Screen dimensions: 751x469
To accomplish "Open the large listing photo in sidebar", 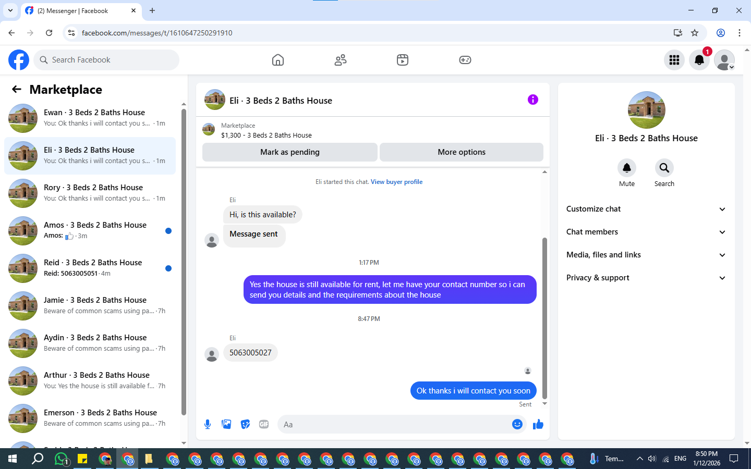I will pyautogui.click(x=647, y=110).
